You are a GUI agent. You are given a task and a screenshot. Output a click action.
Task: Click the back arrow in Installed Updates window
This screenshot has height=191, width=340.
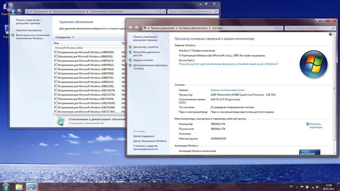click(13, 11)
